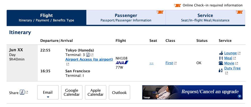
Task: Export itinerary to Outlook
Action: [119, 92]
